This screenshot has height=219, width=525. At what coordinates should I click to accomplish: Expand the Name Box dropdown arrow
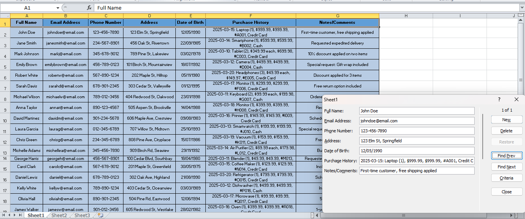[x=58, y=8]
